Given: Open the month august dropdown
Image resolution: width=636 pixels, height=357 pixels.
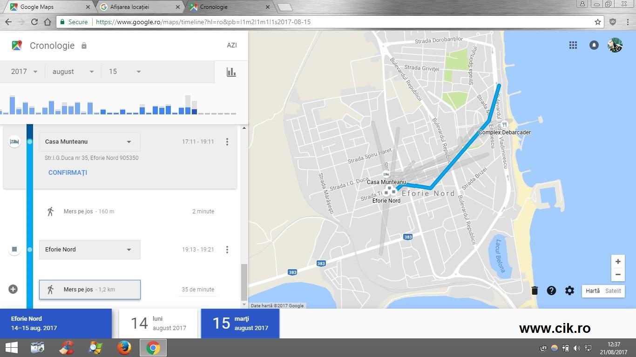Looking at the screenshot, I should 73,72.
